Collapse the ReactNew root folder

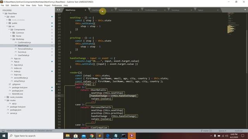tap(3, 14)
